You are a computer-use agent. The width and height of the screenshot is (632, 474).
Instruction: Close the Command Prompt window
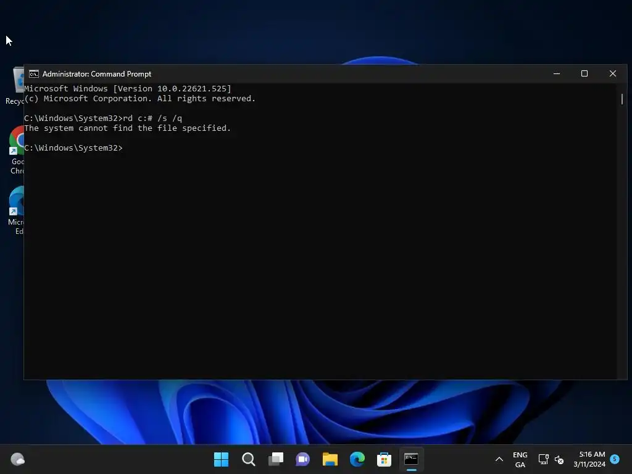[x=613, y=74]
